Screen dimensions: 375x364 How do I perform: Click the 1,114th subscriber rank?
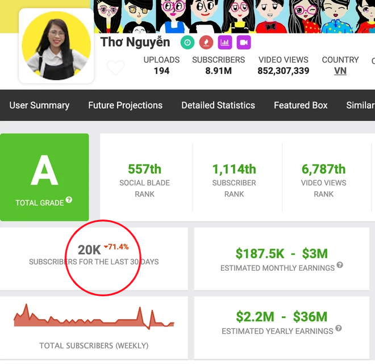point(234,169)
